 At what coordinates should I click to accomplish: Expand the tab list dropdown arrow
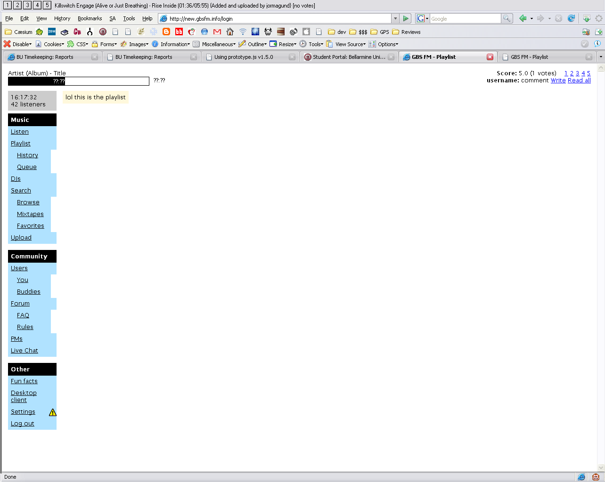coord(600,56)
